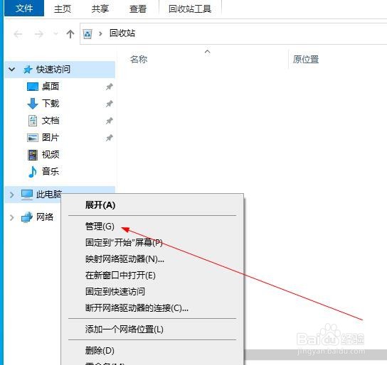This screenshot has height=365, width=387.
Task: Click the 此电脑 computer icon
Action: pos(27,195)
